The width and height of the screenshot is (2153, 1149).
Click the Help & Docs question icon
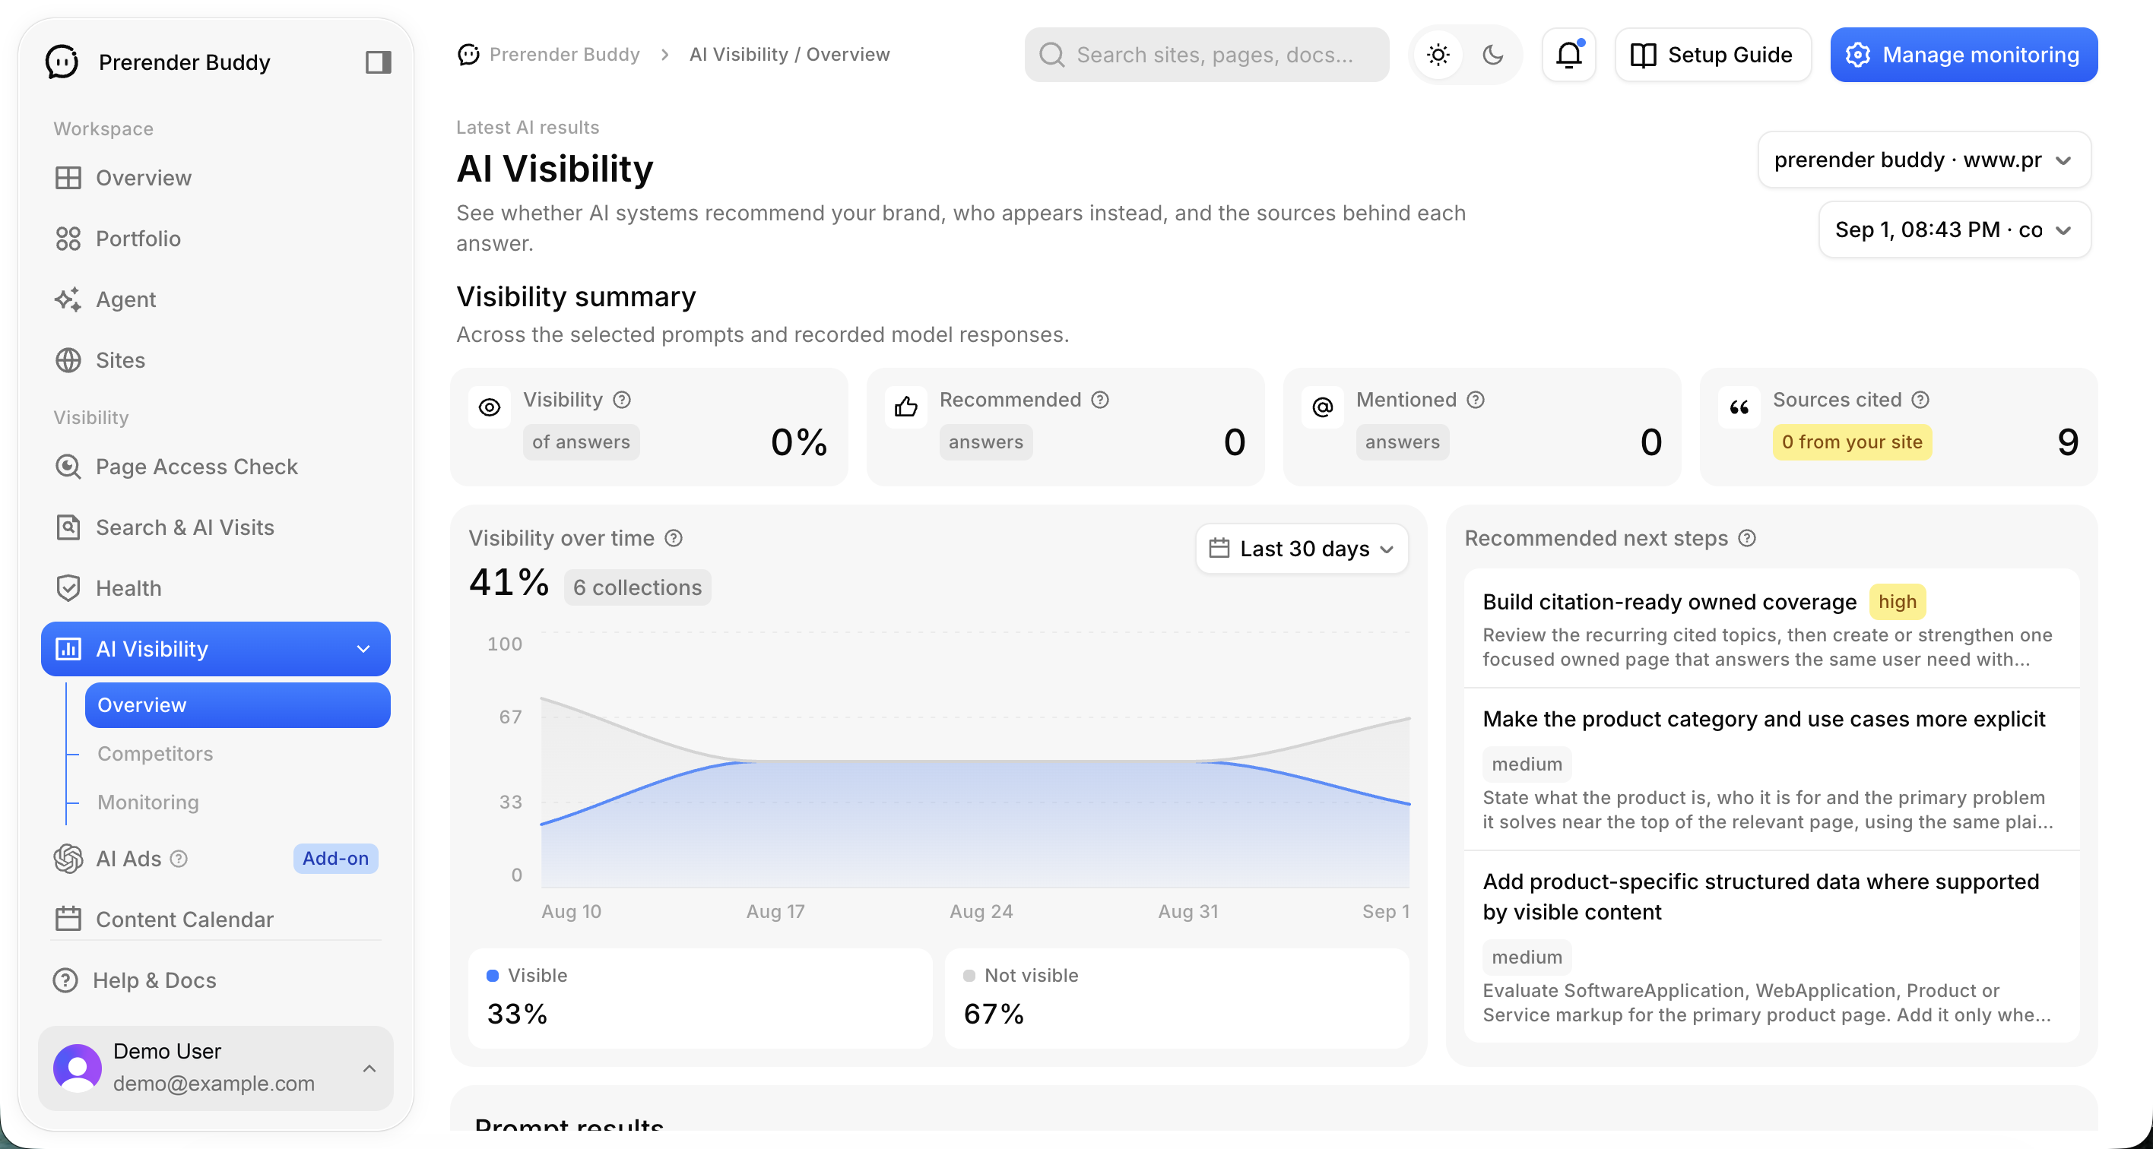tap(65, 980)
